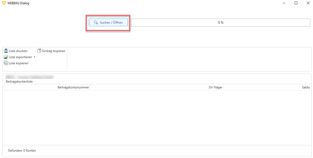This screenshot has width=313, height=158.
Task: Click the 0 % progress bar
Action: point(221,23)
